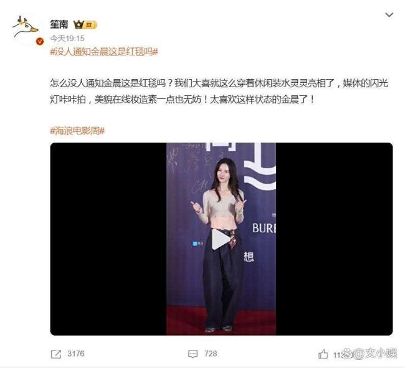The height and width of the screenshot is (368, 405).
Task: Open the 笙南 goose profile avatar
Action: 26,29
